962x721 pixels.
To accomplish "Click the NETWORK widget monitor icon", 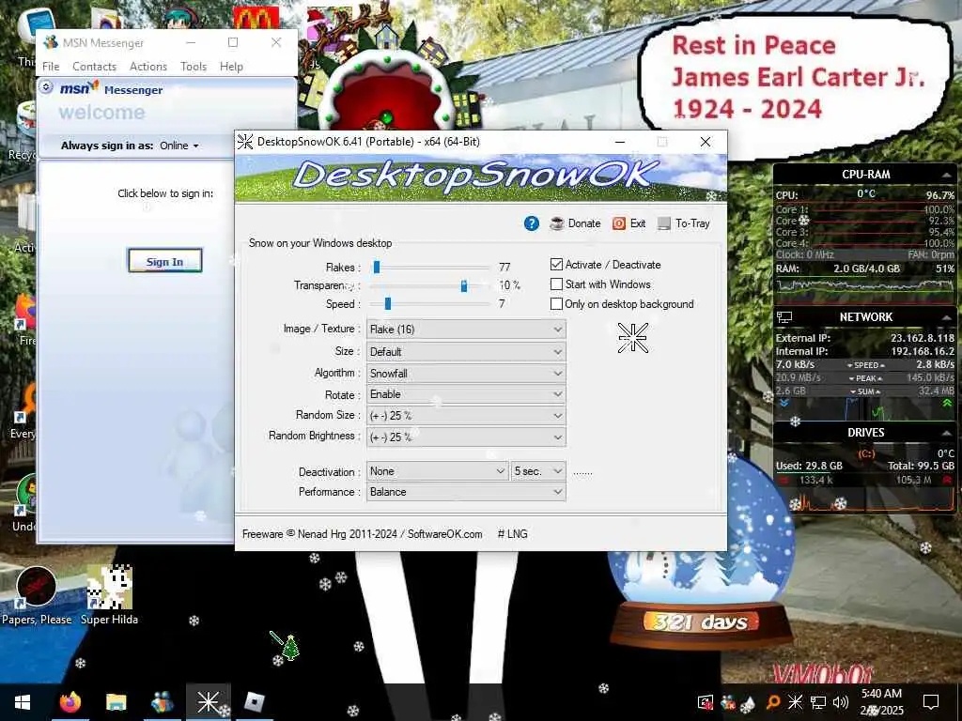I will [784, 317].
